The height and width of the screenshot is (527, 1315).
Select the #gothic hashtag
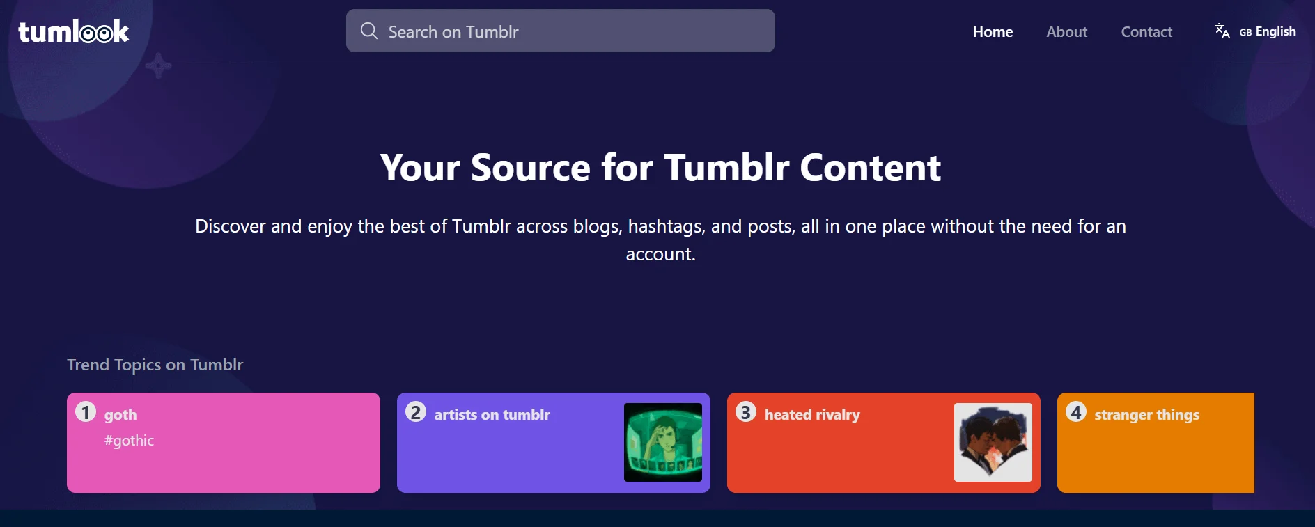[130, 441]
